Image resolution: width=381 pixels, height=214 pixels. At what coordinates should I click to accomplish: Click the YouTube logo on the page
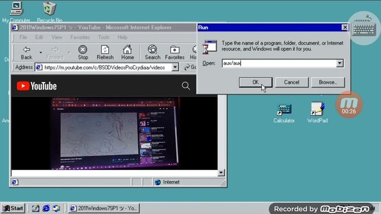[37, 86]
